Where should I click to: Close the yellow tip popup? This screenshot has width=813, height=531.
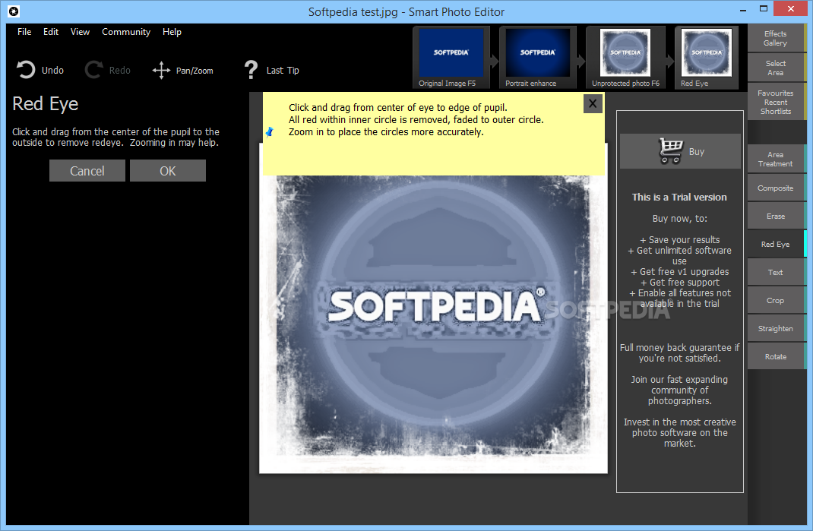click(593, 104)
